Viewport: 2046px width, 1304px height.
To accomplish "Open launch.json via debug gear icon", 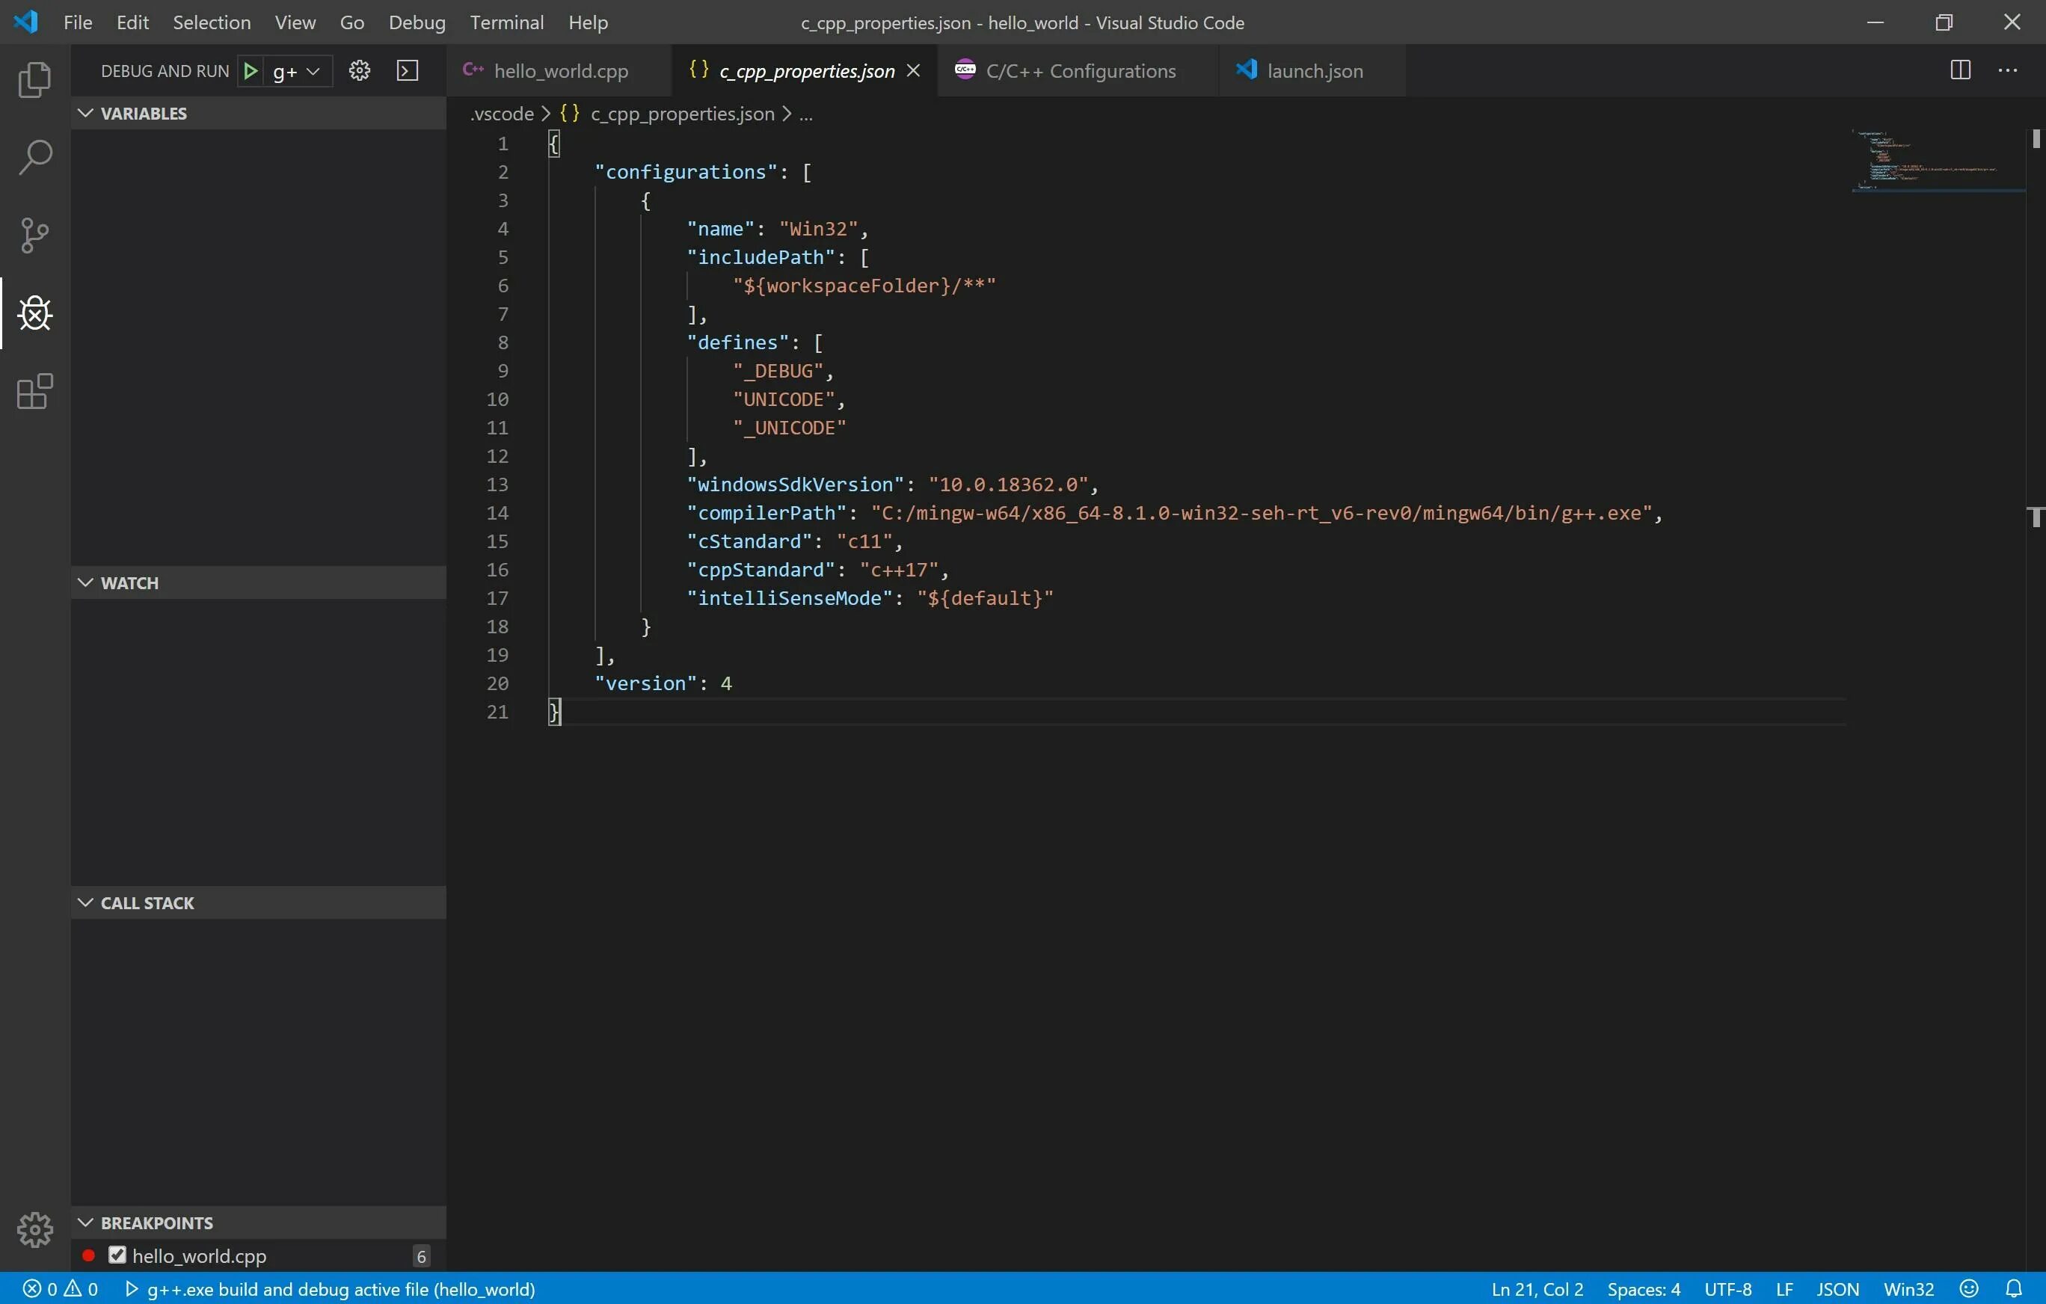I will pyautogui.click(x=360, y=70).
